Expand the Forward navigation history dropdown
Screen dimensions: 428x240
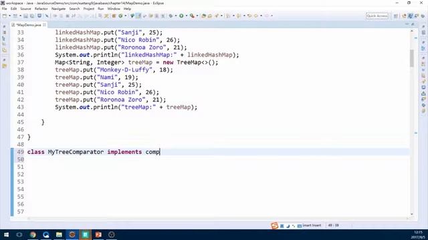[272, 16]
